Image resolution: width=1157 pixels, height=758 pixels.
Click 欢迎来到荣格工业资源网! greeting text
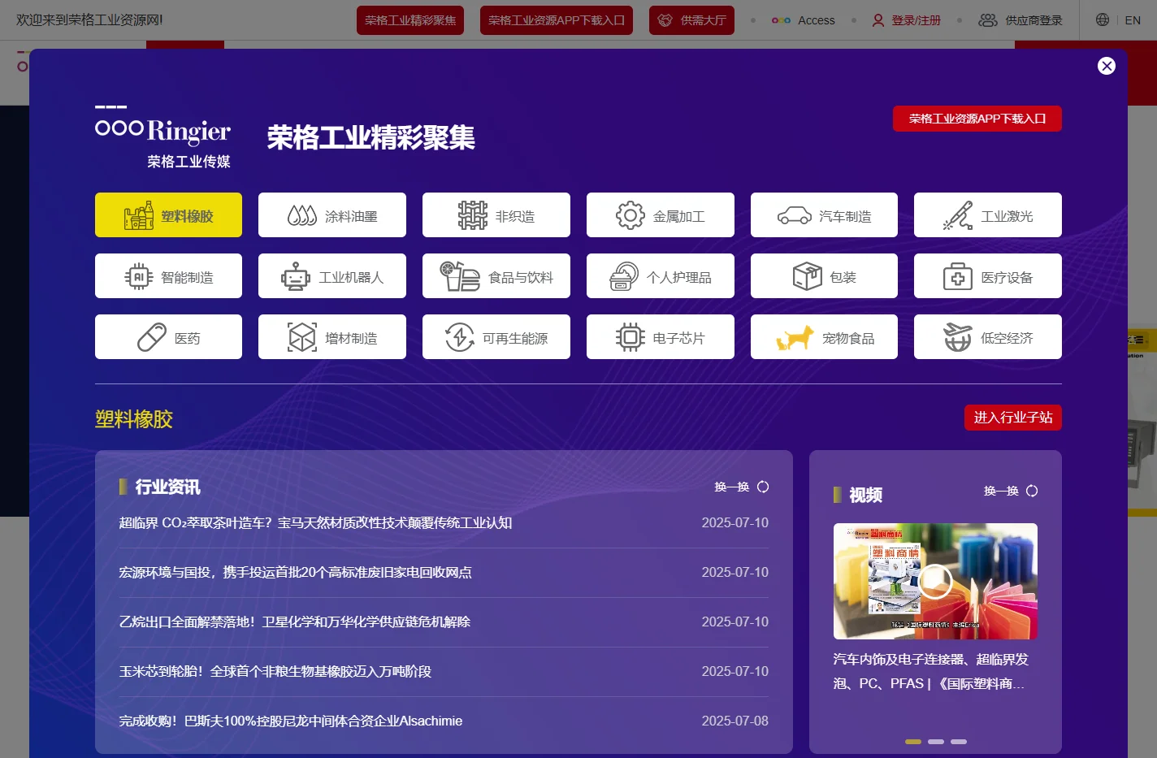(89, 19)
